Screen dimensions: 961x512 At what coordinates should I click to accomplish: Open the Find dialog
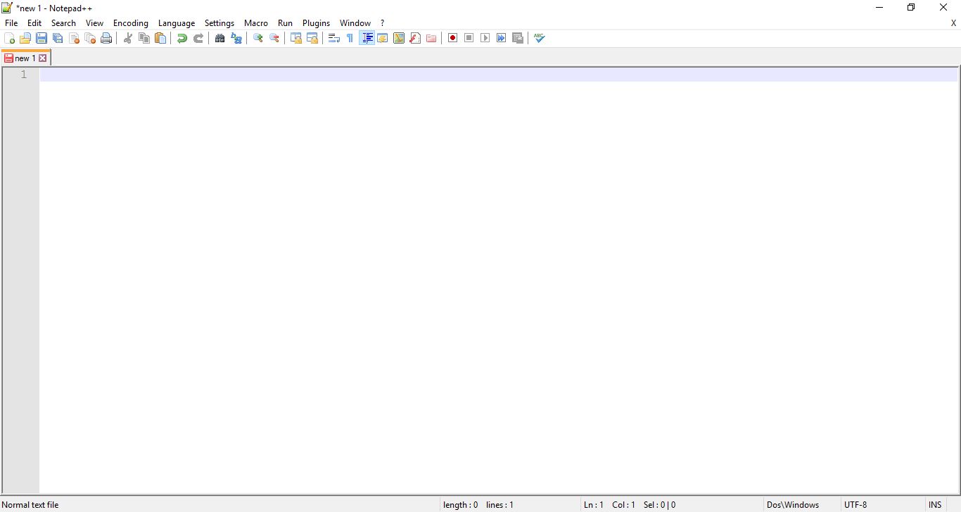click(219, 38)
